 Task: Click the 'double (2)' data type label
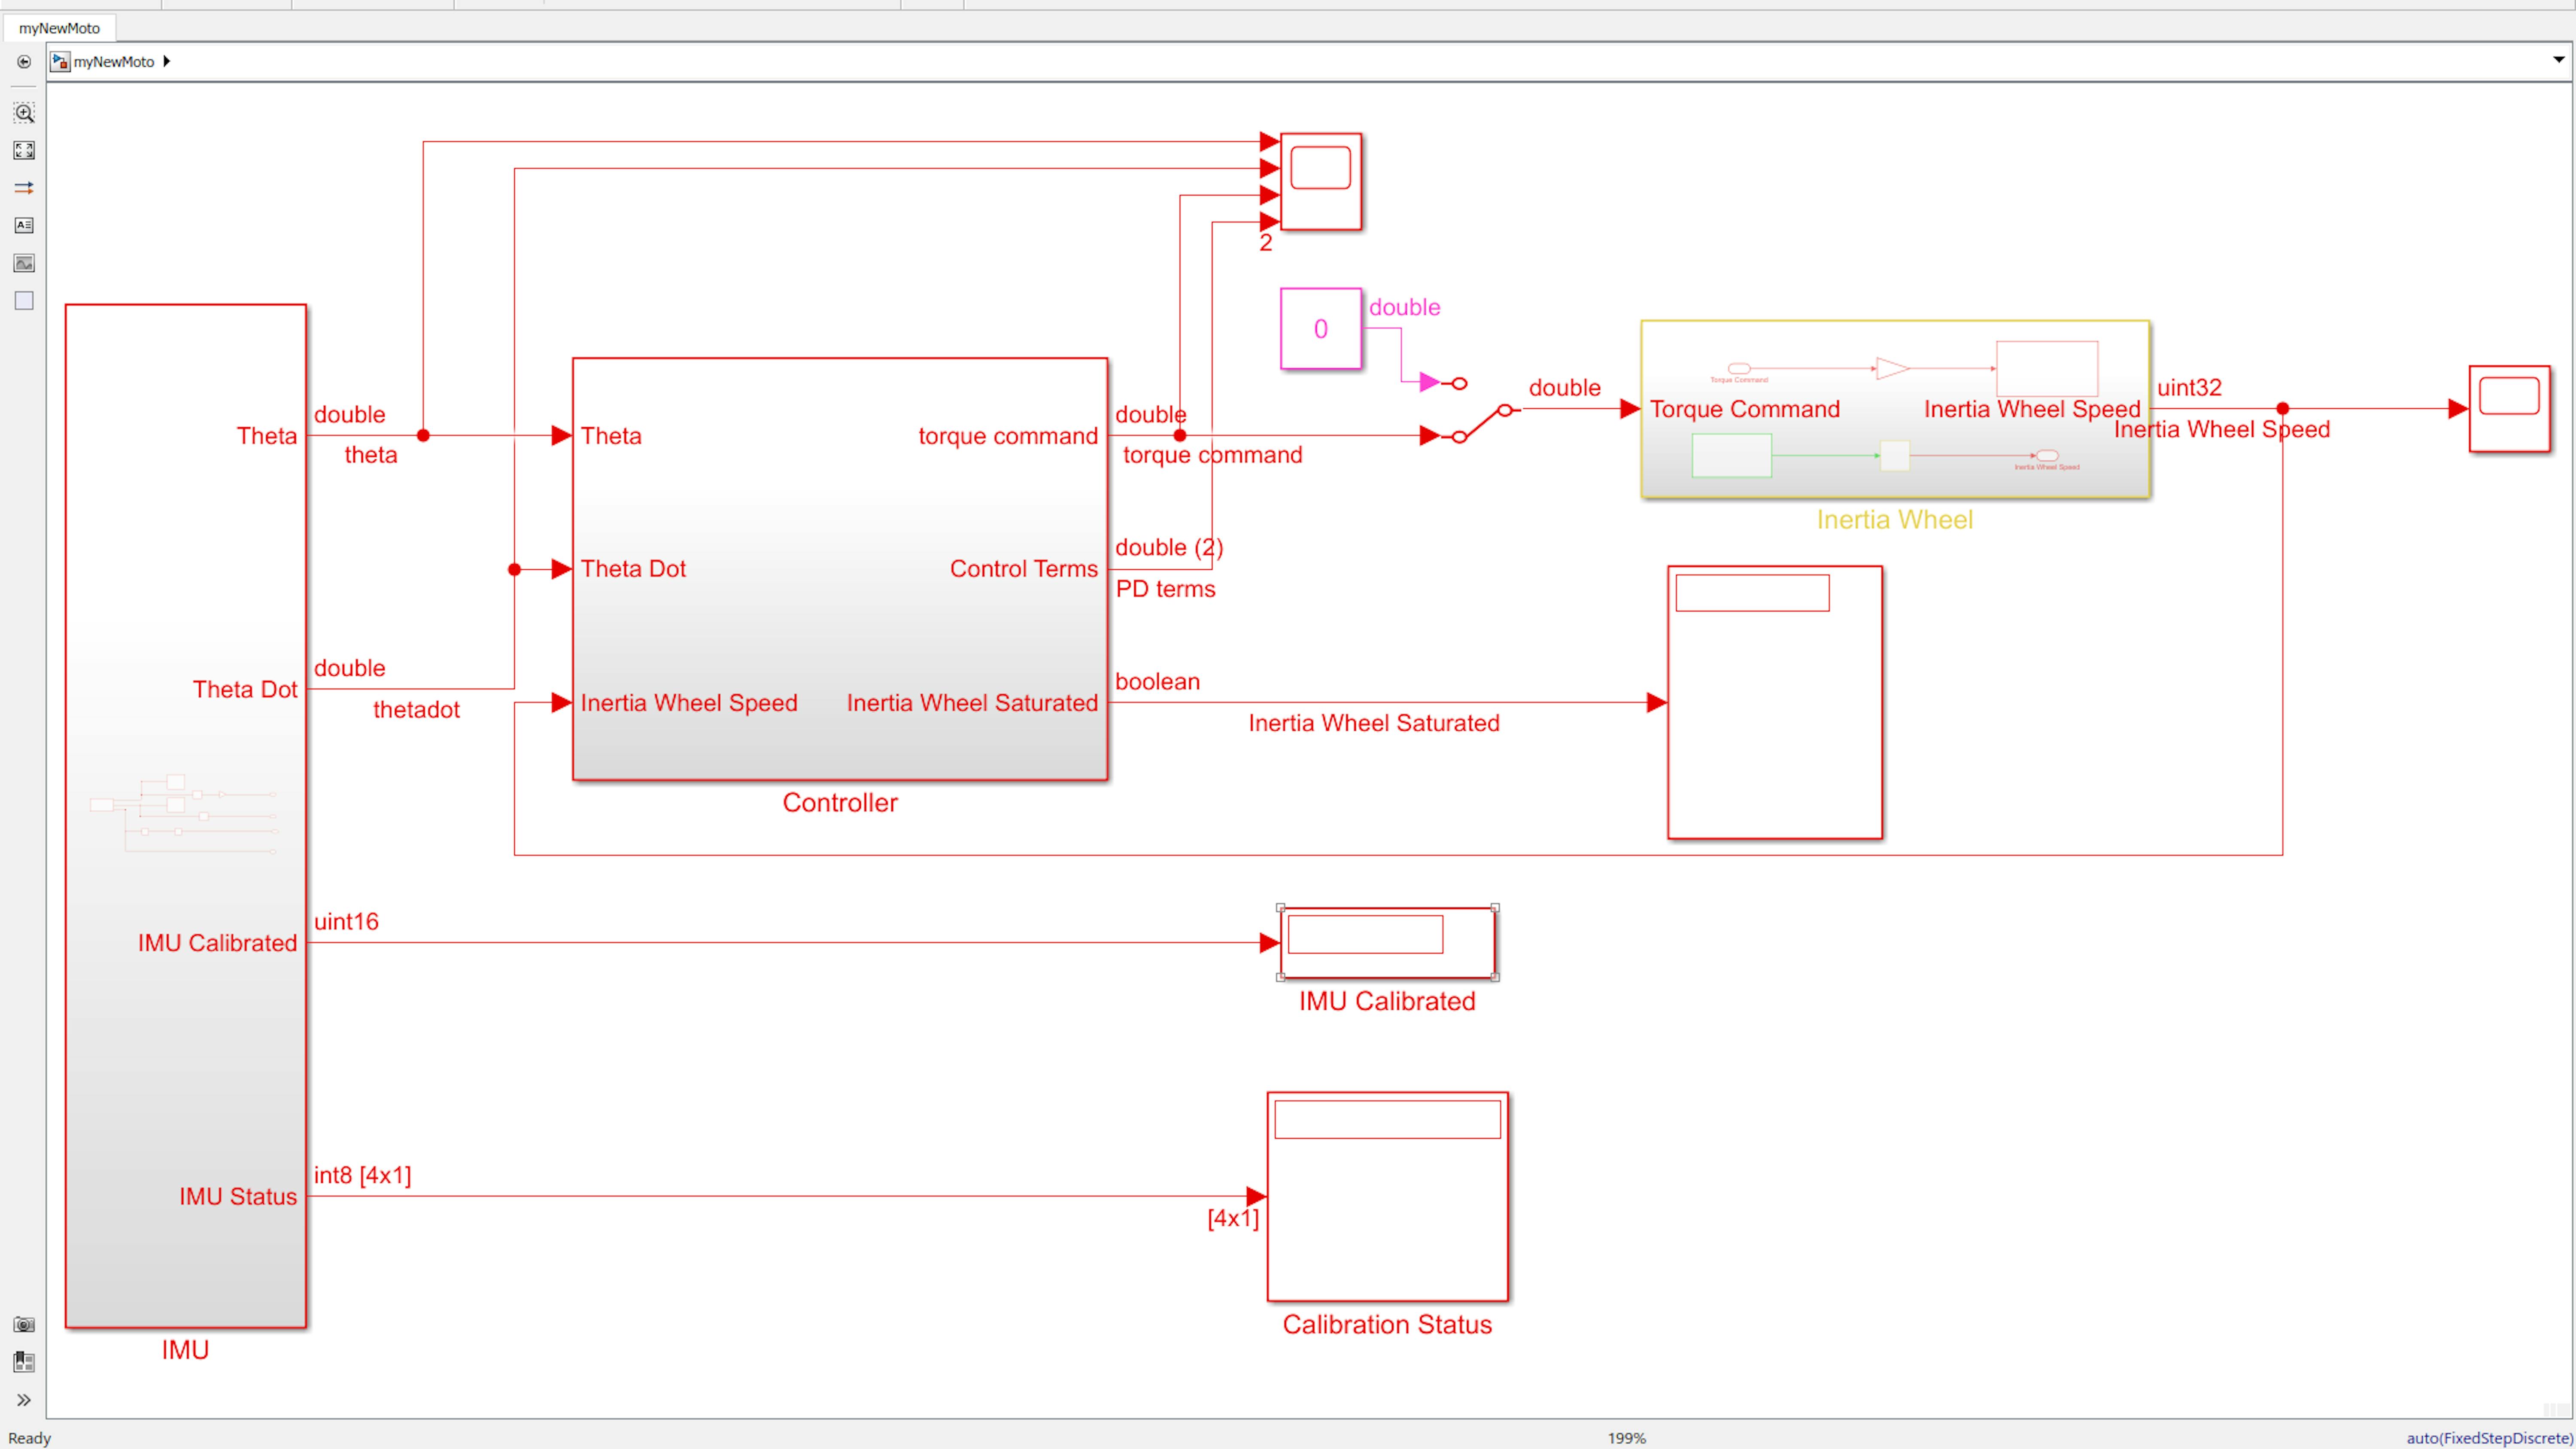pos(1169,548)
